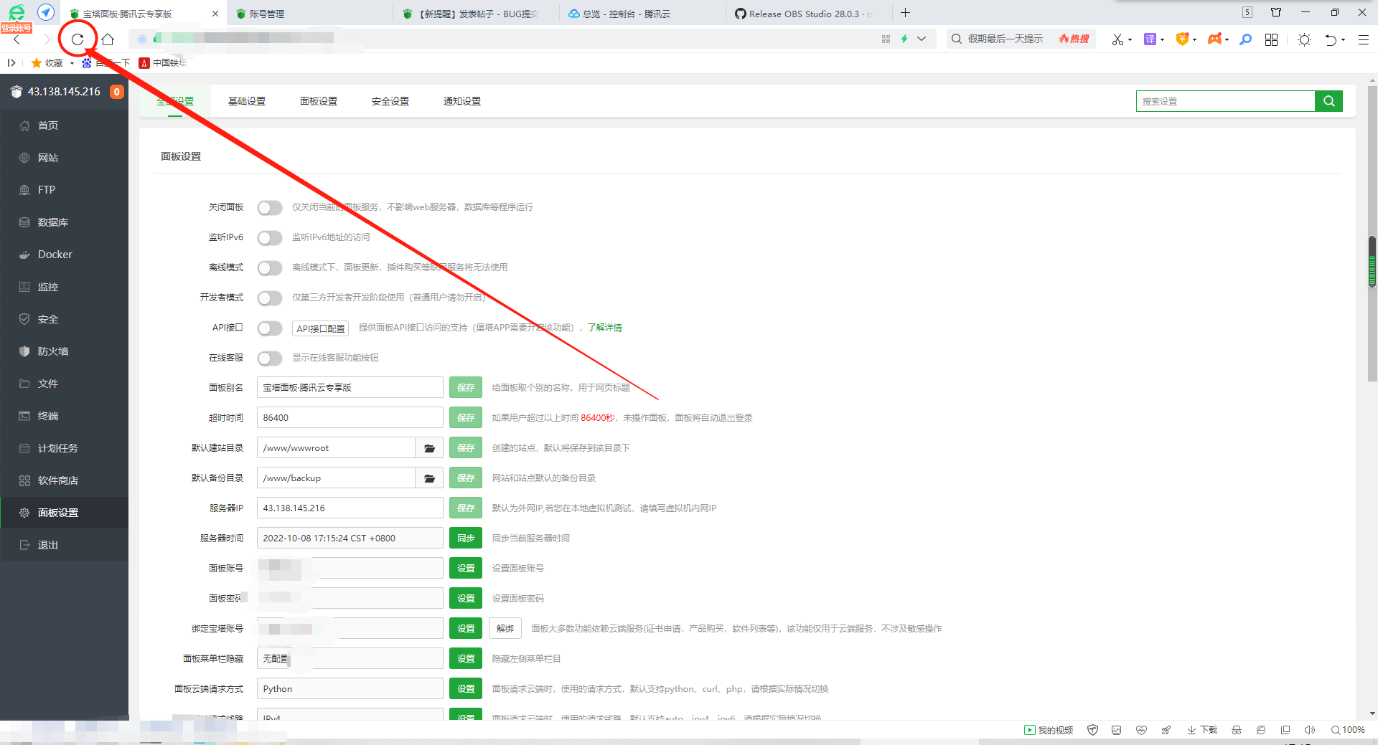Click the 服务器IP input field

click(350, 508)
